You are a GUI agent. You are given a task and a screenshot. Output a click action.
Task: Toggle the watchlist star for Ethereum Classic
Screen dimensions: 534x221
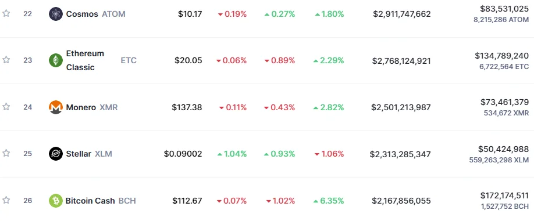6,60
